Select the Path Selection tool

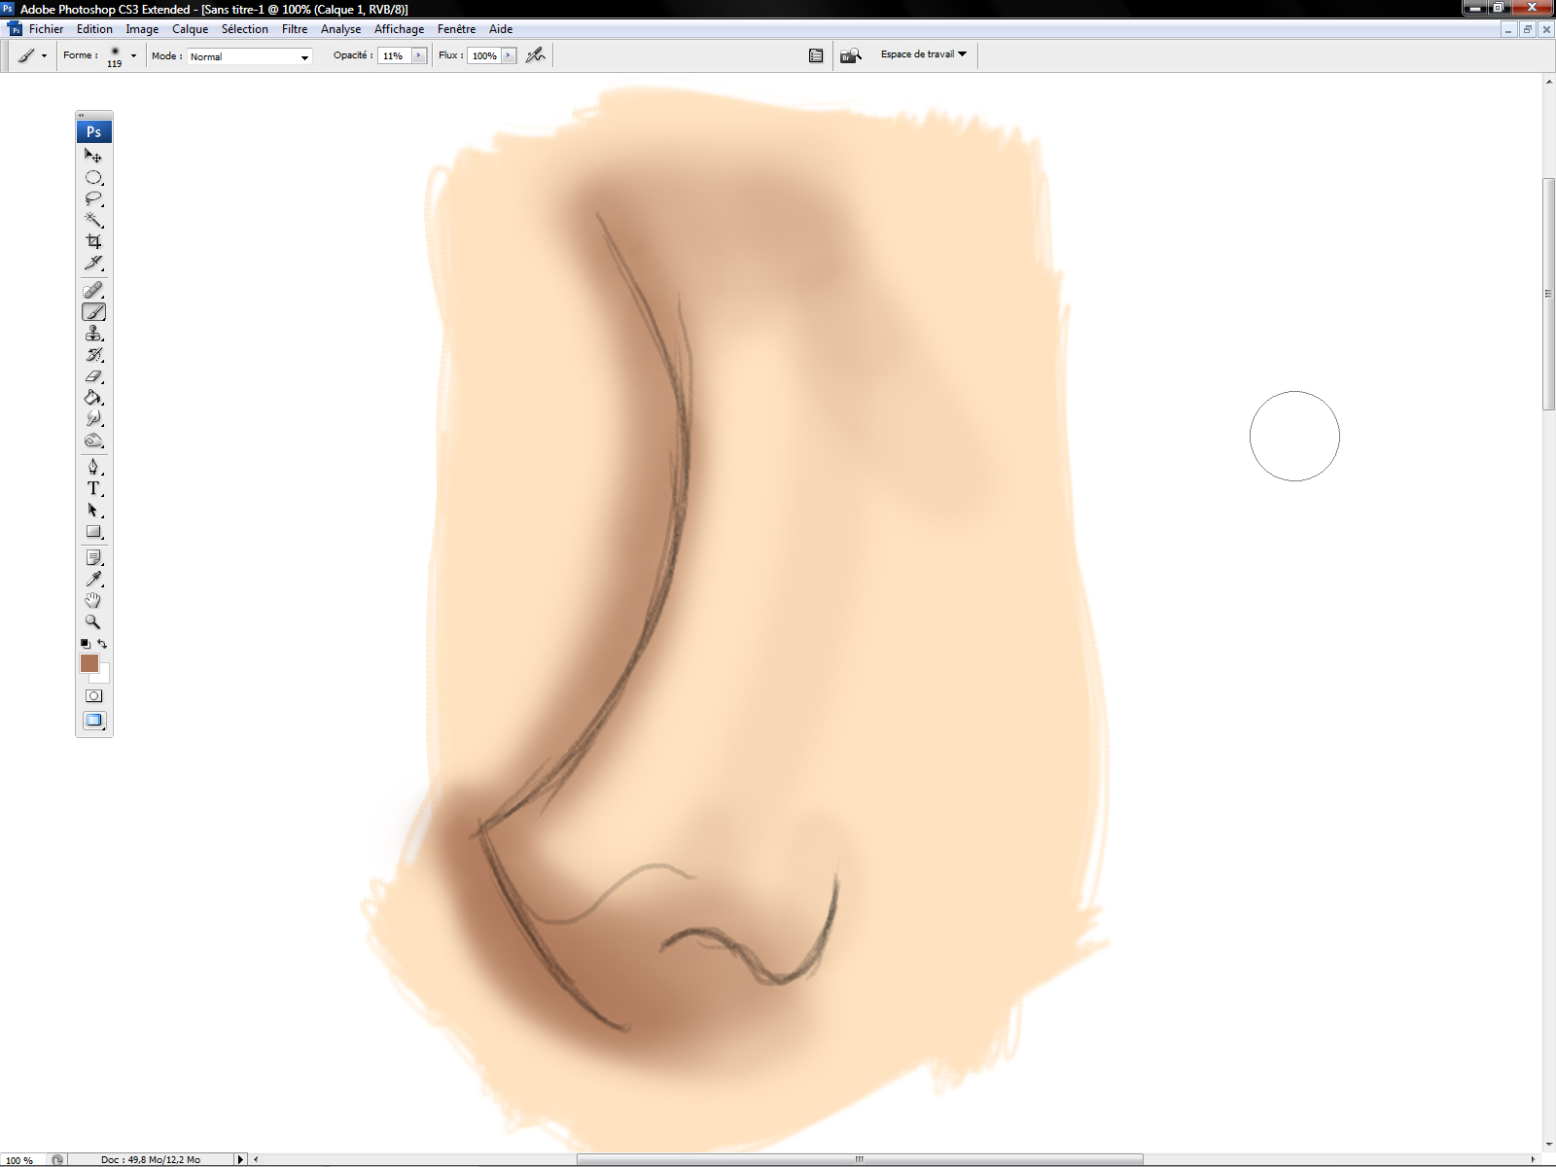pos(93,510)
